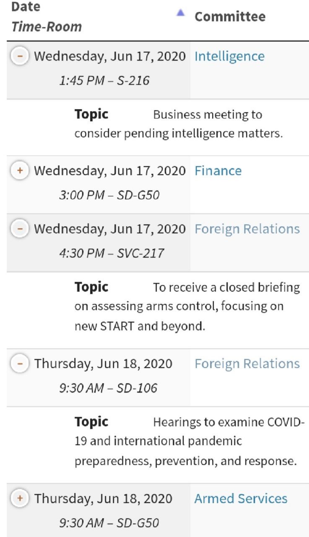Sort by the Date column header
The image size is (309, 537).
pyautogui.click(x=26, y=7)
